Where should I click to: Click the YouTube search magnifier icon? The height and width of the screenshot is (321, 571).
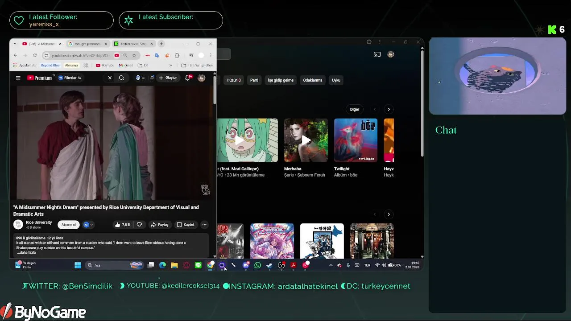pyautogui.click(x=121, y=78)
